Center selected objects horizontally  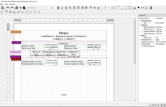tap(11, 12)
